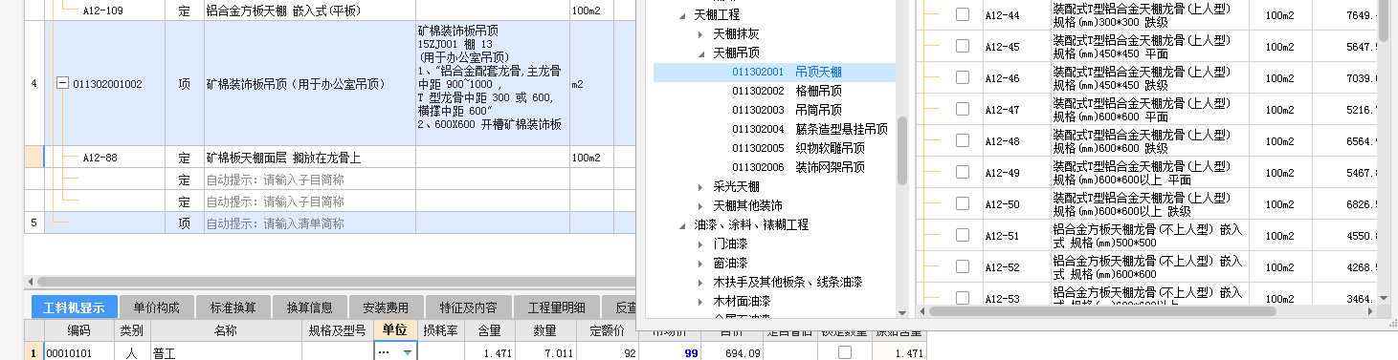Screen dimensions: 1398x360
Task: Check the box for quota A12-45
Action: (963, 46)
